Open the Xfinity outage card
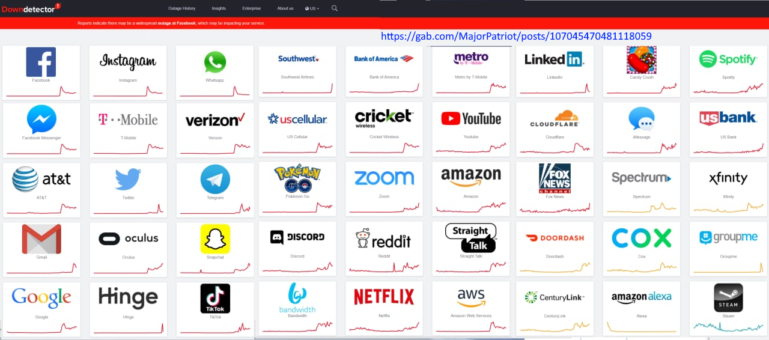 [x=728, y=187]
